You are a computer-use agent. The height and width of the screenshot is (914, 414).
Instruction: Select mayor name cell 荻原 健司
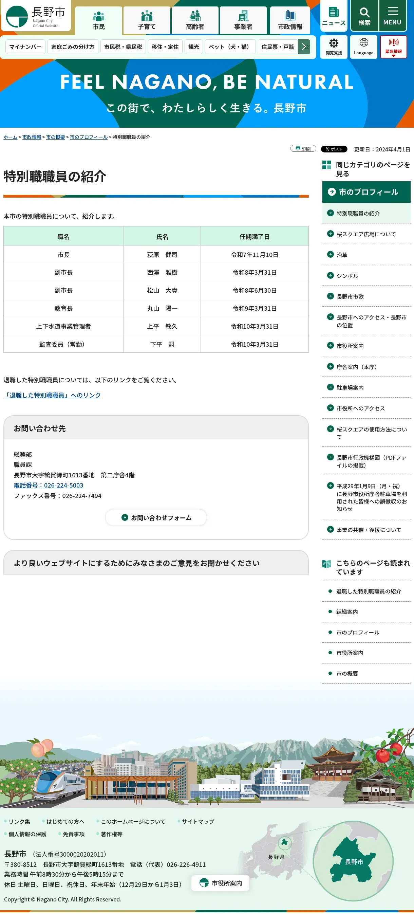(x=162, y=255)
